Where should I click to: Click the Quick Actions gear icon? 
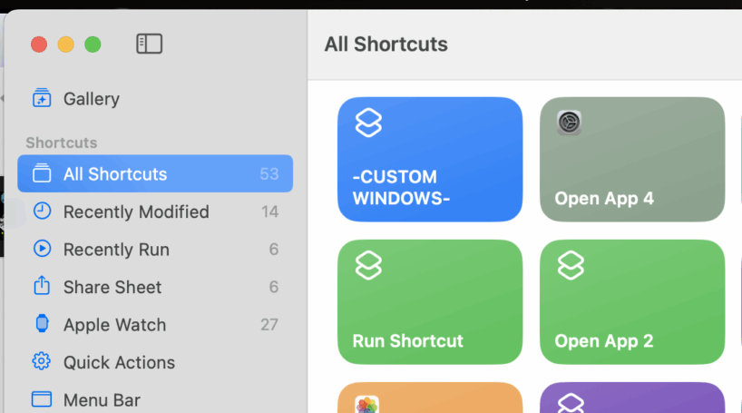tap(42, 361)
